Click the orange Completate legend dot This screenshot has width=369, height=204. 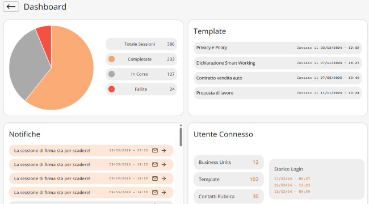coord(111,59)
